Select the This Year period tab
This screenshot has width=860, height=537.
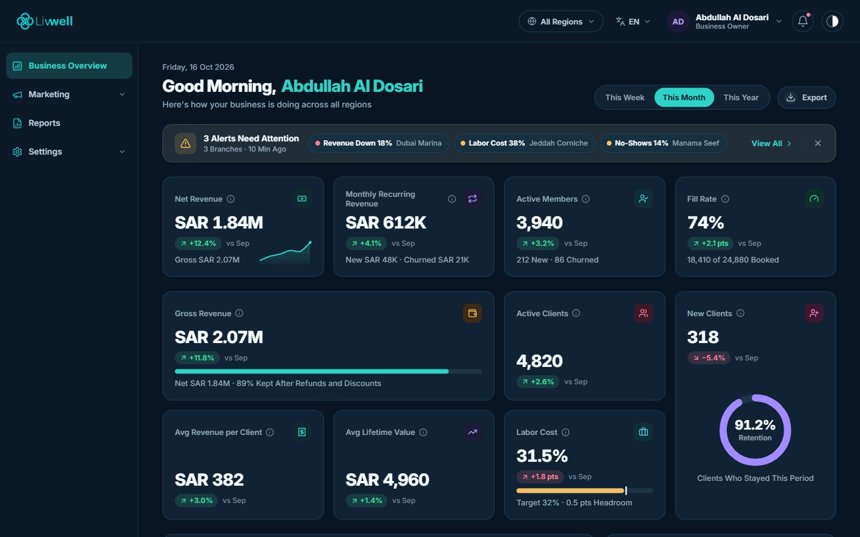click(741, 97)
